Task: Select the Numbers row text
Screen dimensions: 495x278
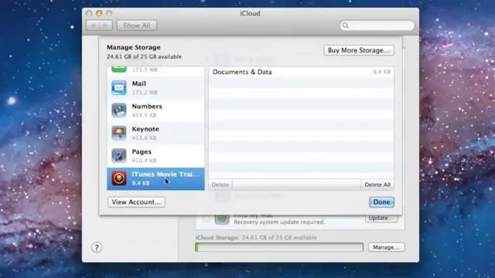Action: (147, 107)
